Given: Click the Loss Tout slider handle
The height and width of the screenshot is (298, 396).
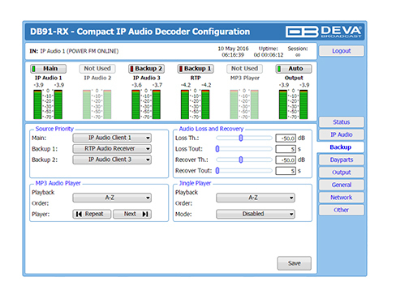Looking at the screenshot, I should tap(217, 149).
